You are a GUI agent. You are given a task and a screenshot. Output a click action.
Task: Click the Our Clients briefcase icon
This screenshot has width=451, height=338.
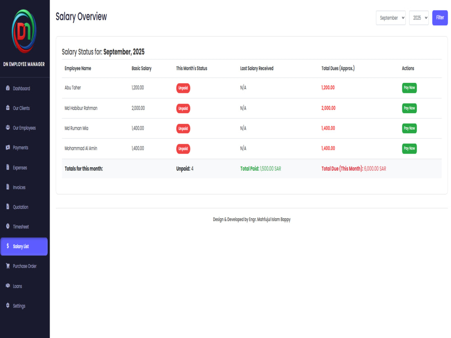pos(8,108)
